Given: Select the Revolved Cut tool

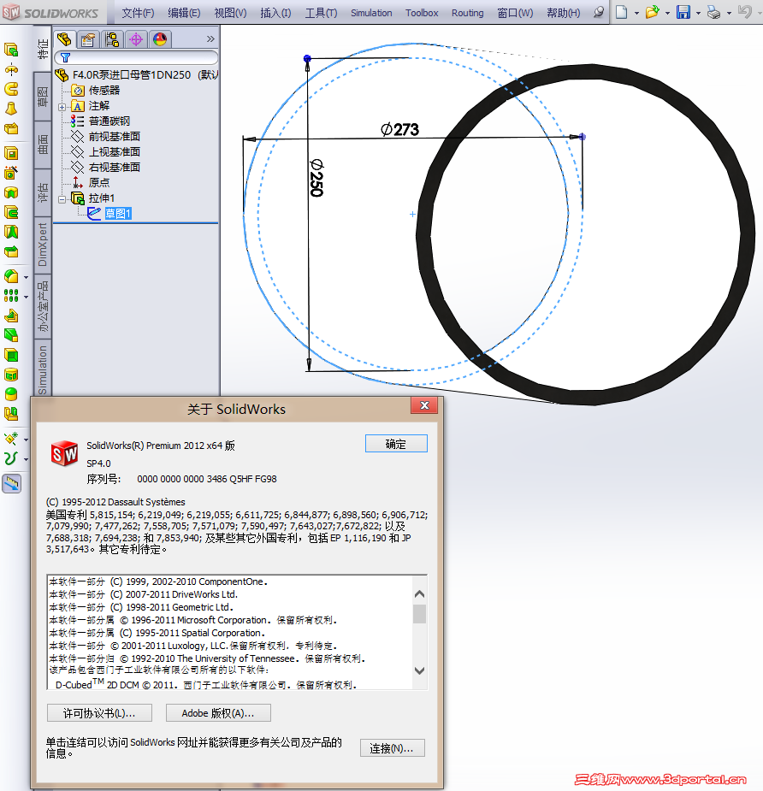Looking at the screenshot, I should 11,192.
